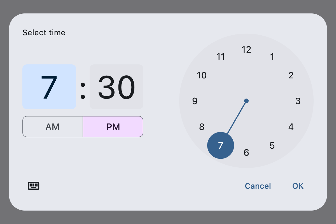This screenshot has width=336, height=224.
Task: Select 5 on the clock face
Action: [272, 145]
